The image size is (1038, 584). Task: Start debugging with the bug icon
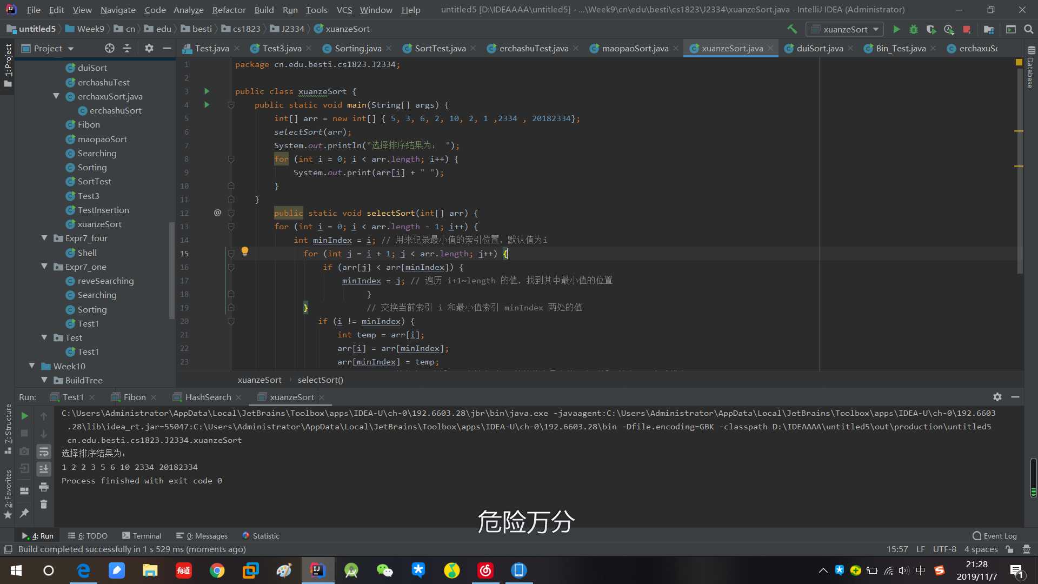tap(914, 29)
